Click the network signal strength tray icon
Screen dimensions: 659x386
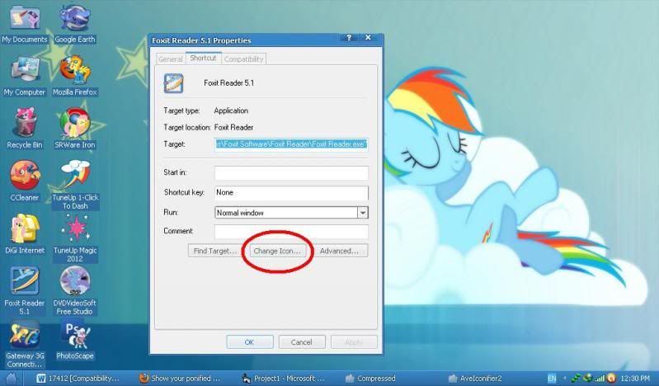point(600,379)
